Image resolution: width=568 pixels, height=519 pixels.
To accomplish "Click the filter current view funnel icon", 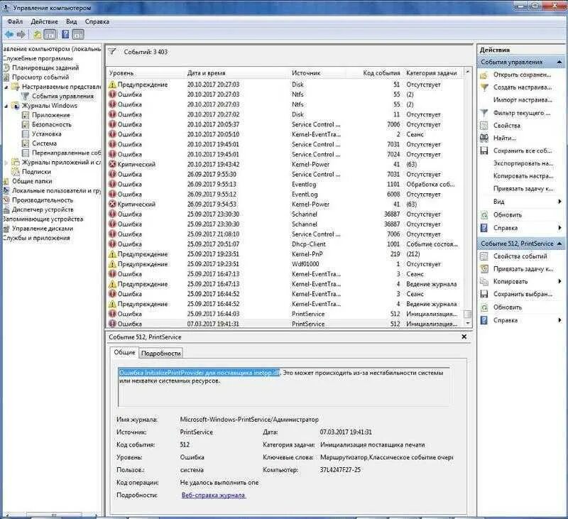I will click(484, 113).
